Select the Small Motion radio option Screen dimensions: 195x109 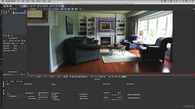pos(79,96)
